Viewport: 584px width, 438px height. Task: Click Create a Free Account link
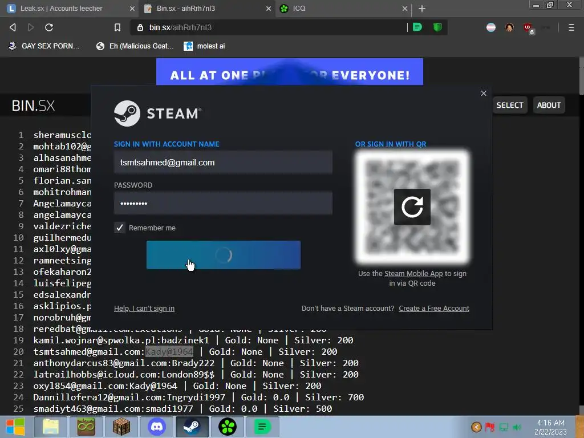(434, 309)
